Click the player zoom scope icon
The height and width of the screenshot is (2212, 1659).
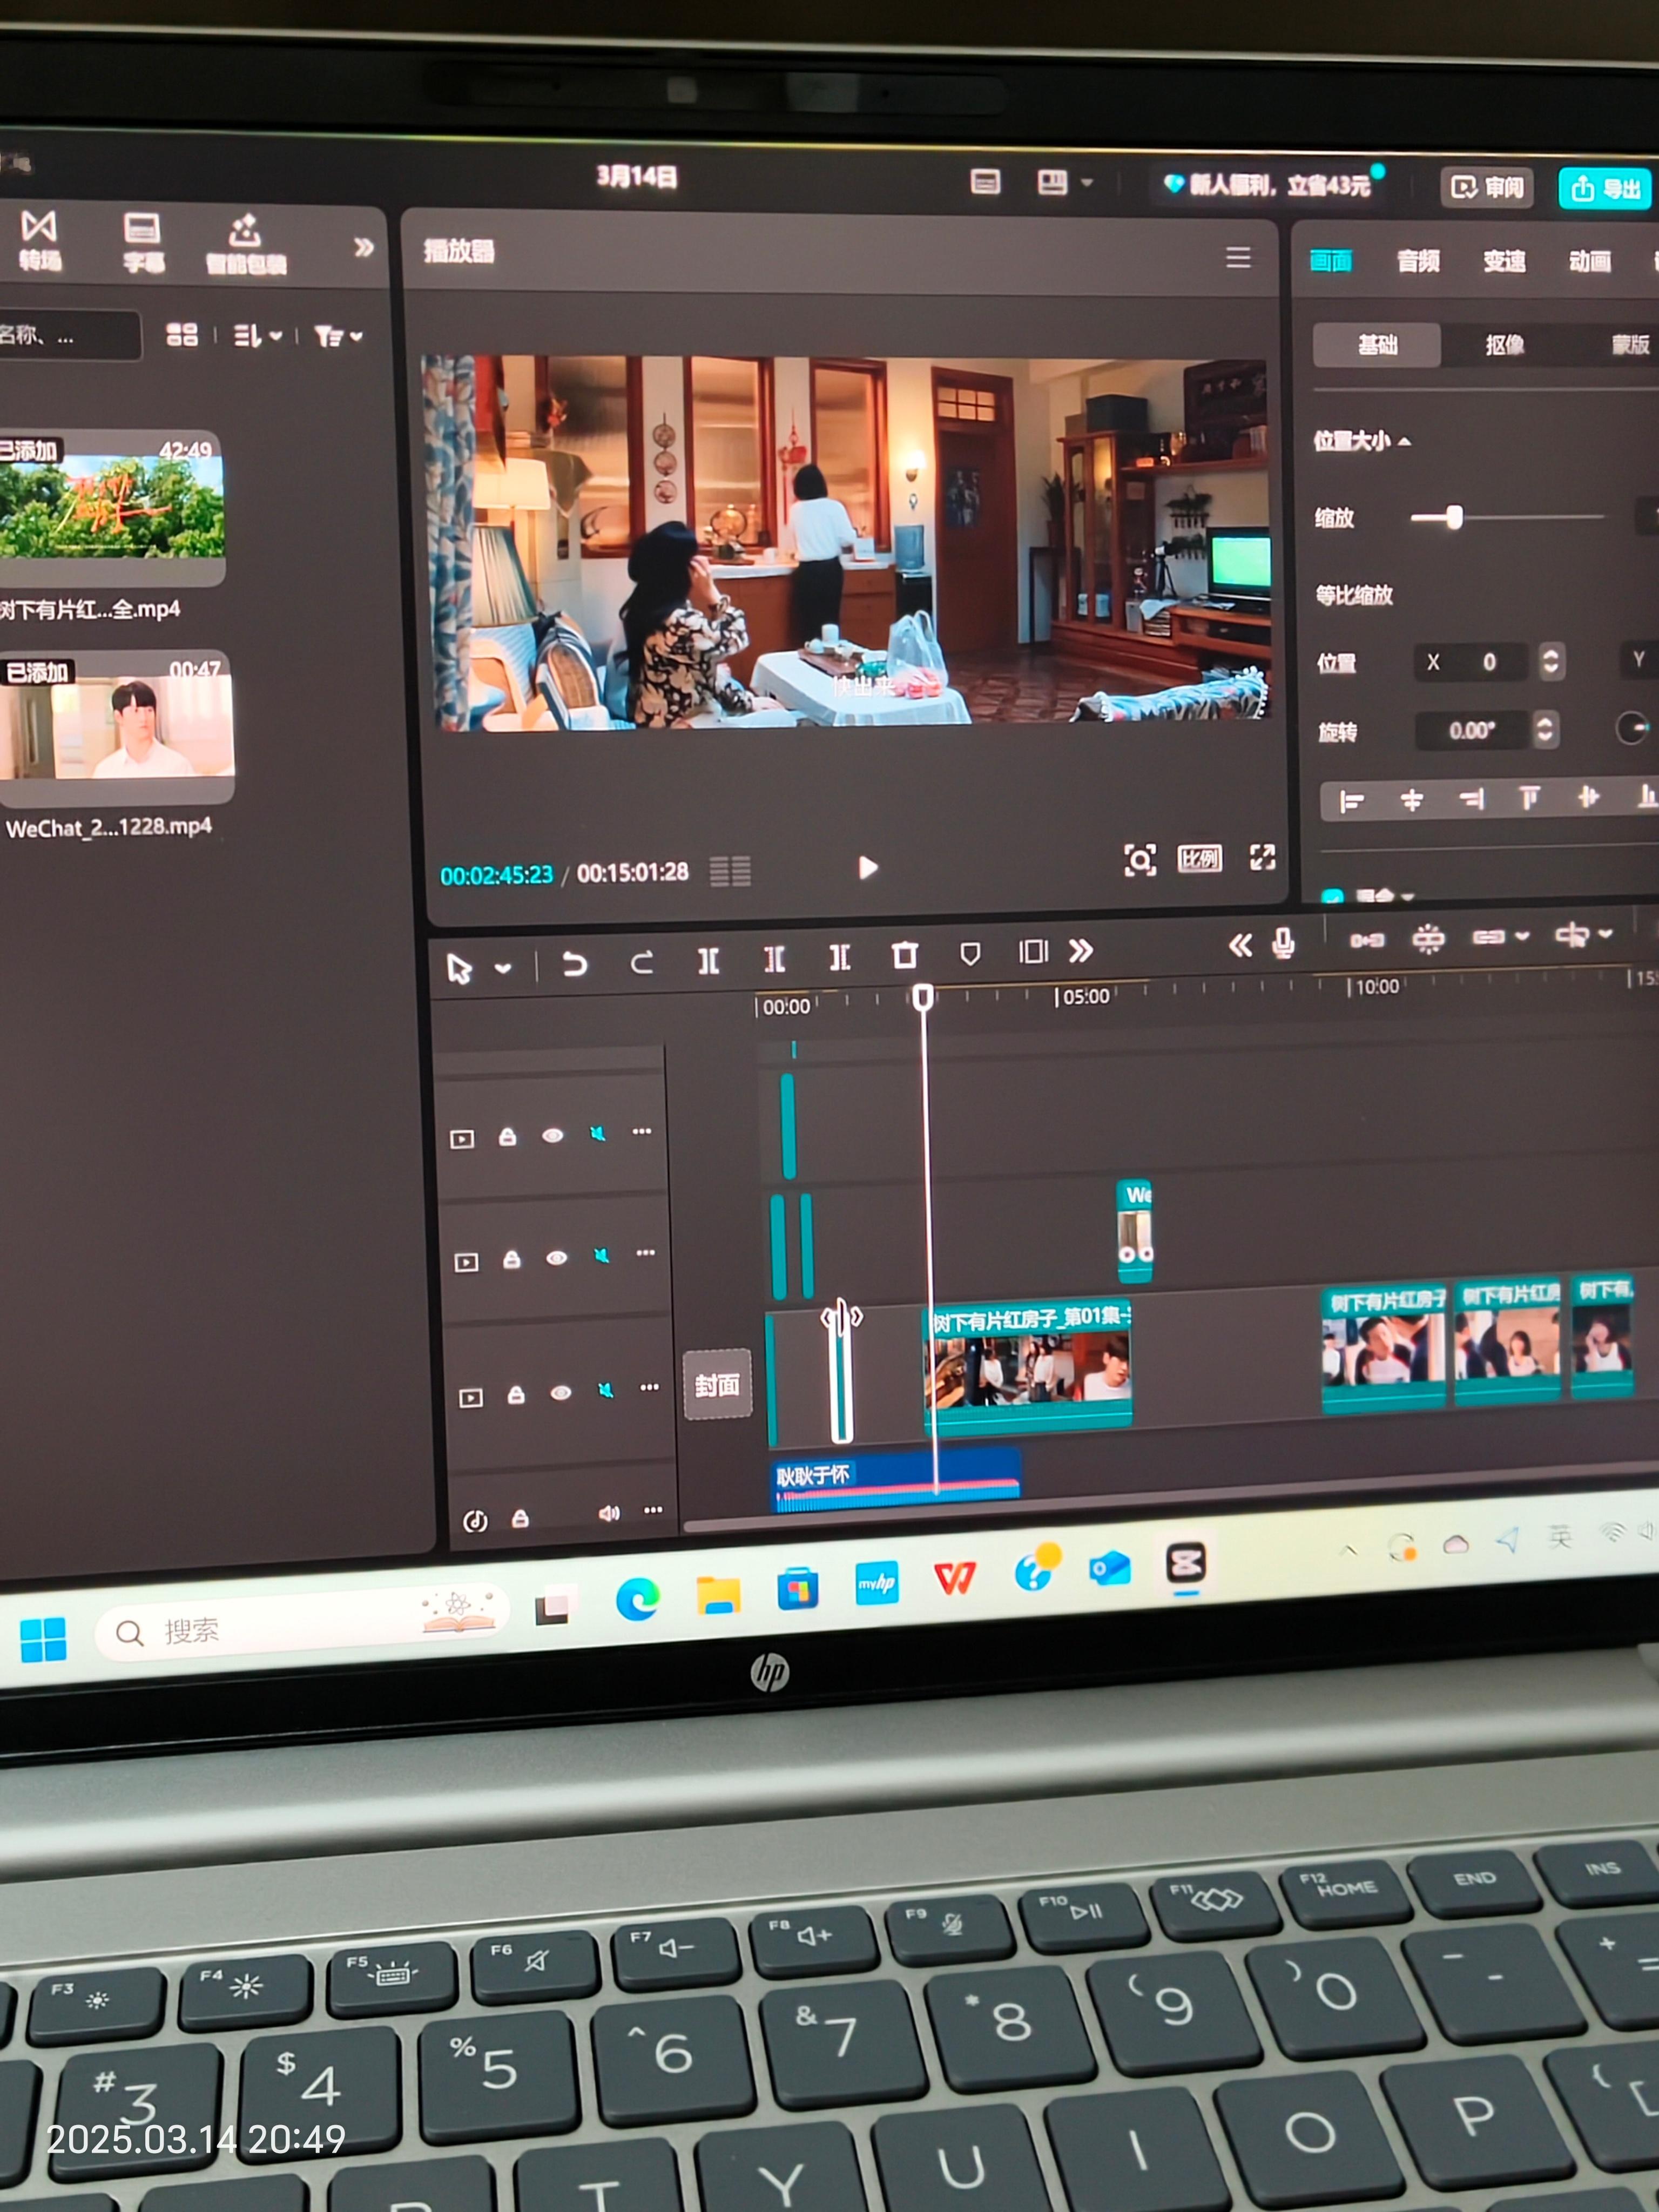tap(1140, 860)
